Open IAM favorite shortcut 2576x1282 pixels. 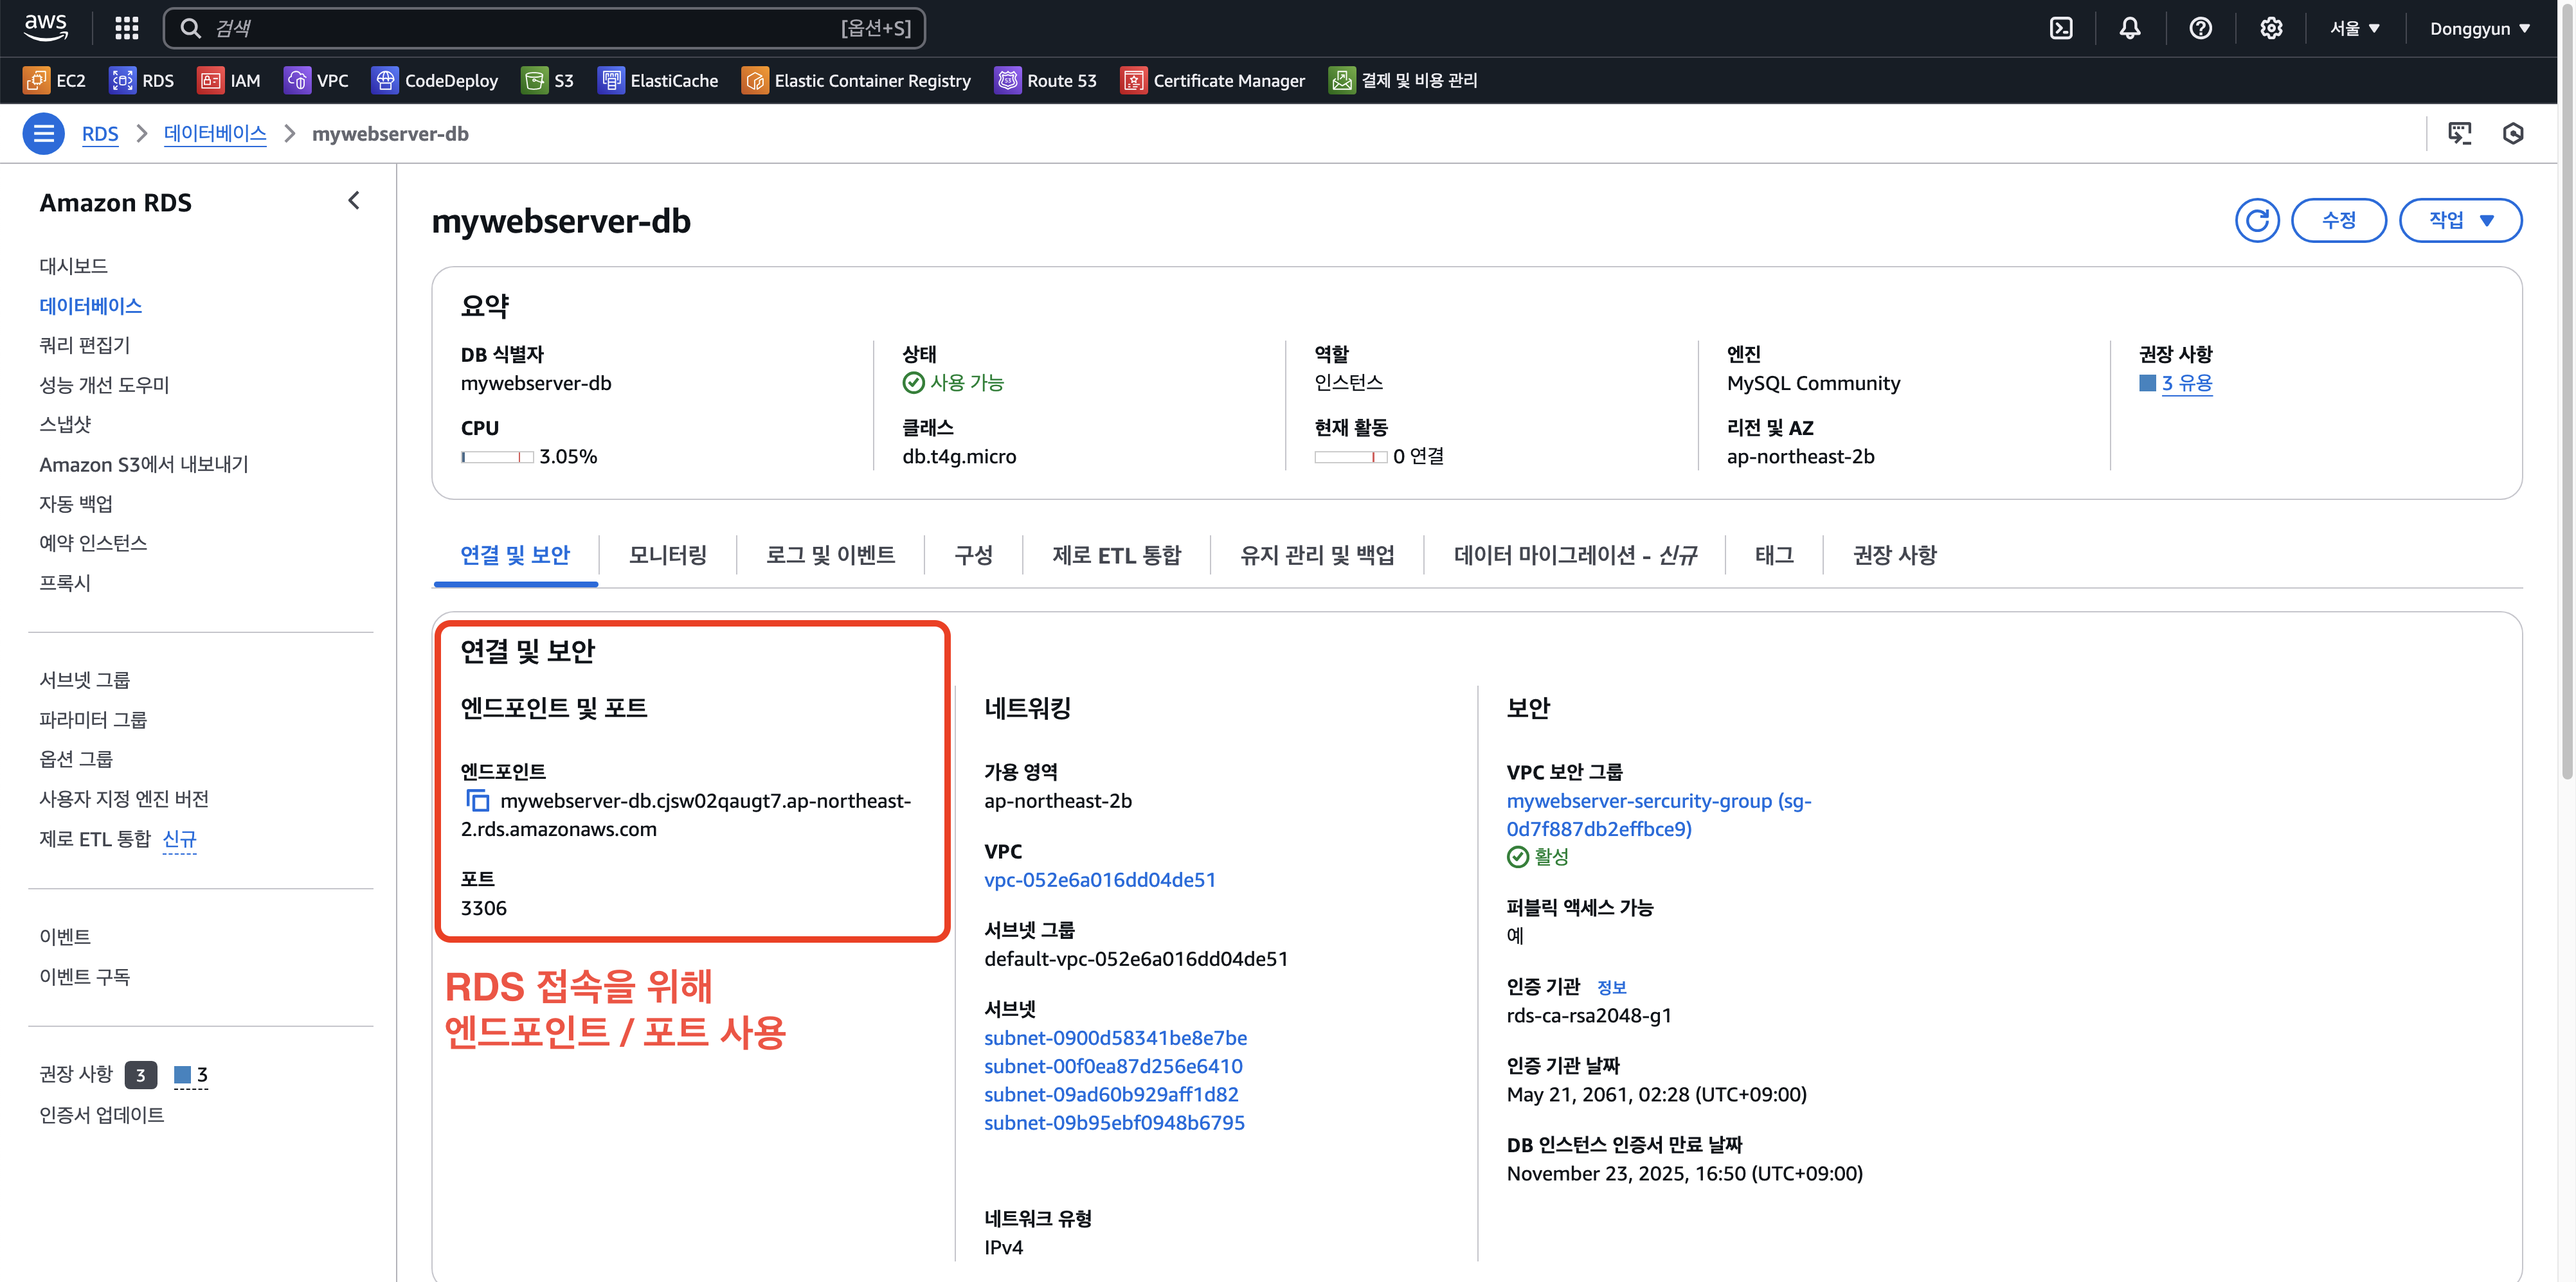(229, 80)
